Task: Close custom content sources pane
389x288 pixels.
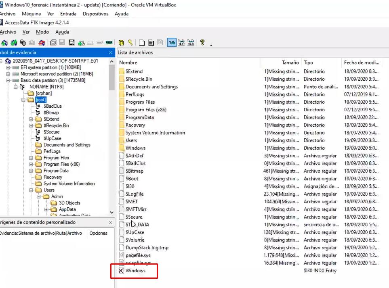Action: pyautogui.click(x=110, y=222)
